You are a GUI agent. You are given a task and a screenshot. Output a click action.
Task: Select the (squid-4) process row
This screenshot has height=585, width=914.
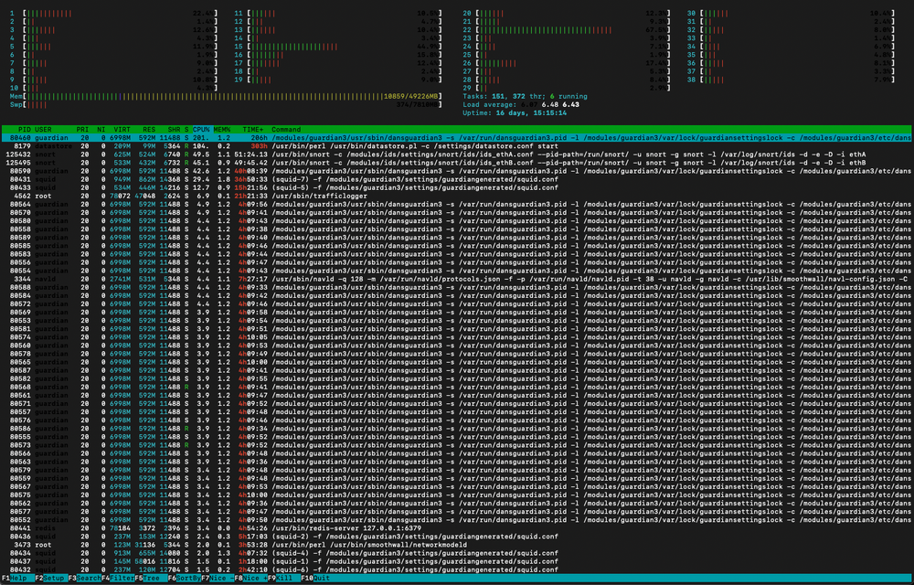456,553
